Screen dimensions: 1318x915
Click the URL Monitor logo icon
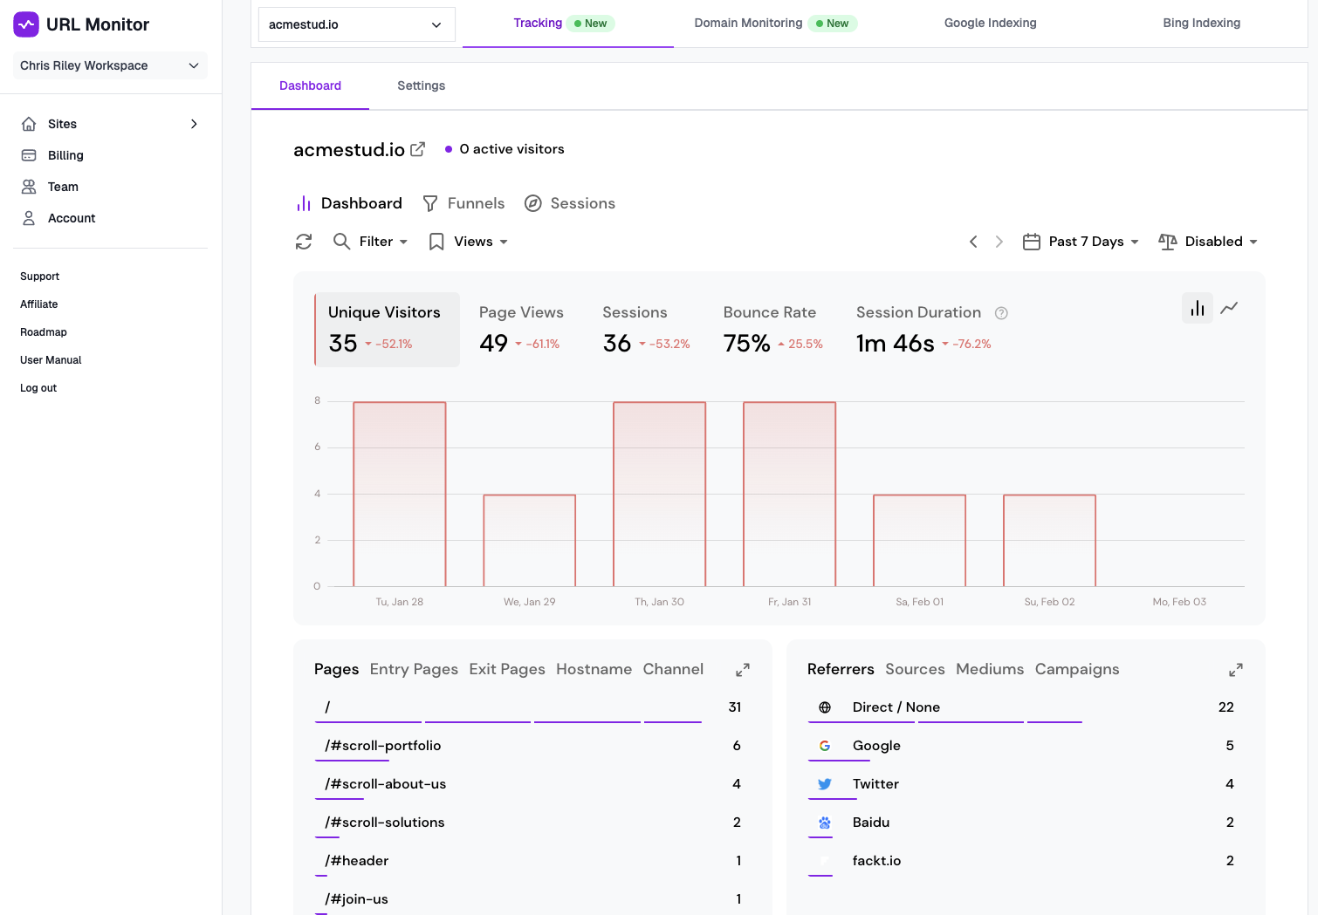[26, 24]
